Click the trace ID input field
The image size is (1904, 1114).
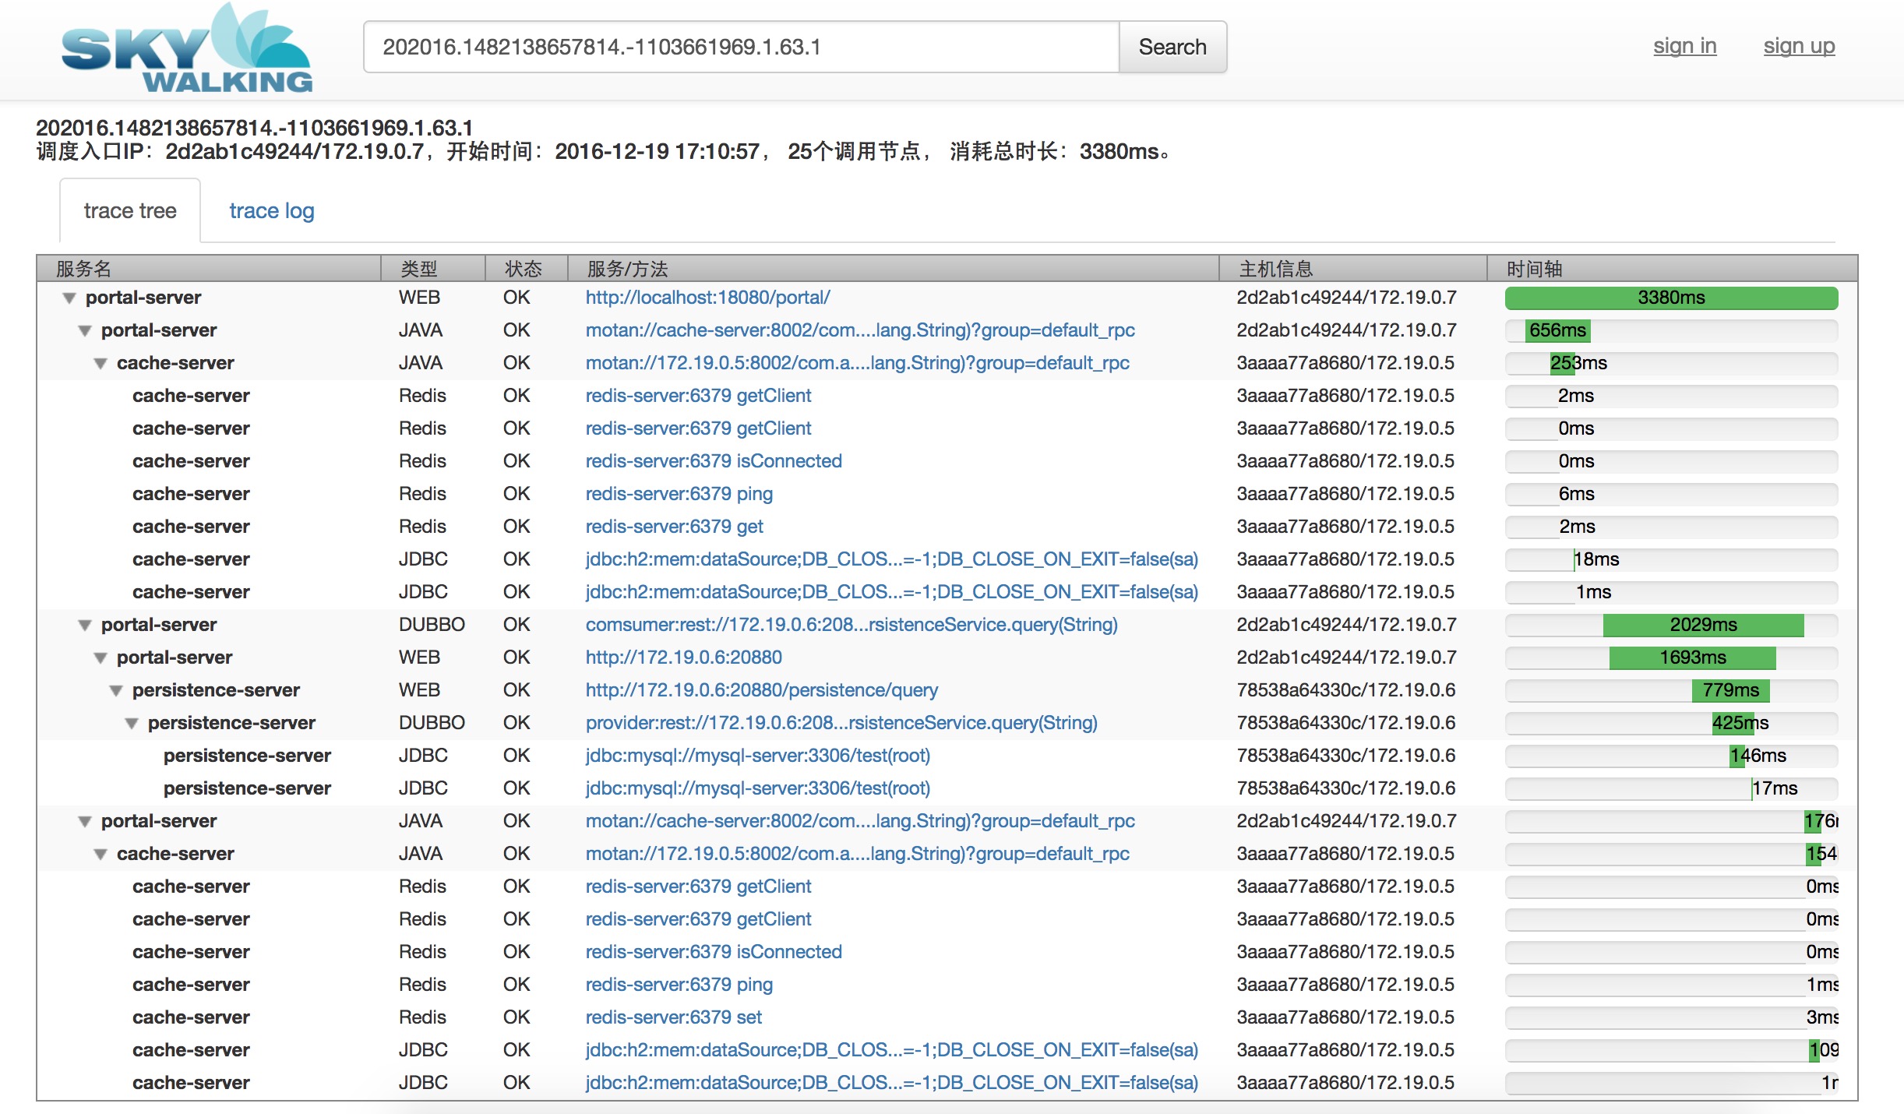tap(741, 45)
